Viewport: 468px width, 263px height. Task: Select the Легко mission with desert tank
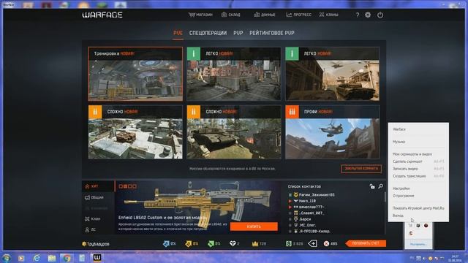[332, 74]
